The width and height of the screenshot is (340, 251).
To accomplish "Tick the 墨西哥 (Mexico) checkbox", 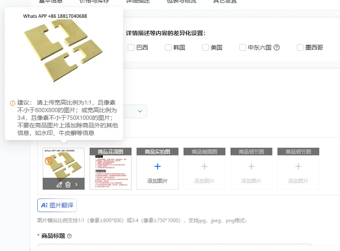I will pyautogui.click(x=300, y=47).
